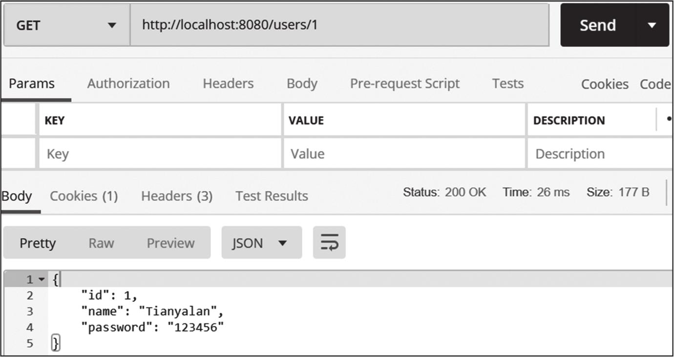
Task: Collapse the JSON object at line 1
Action: (x=41, y=280)
